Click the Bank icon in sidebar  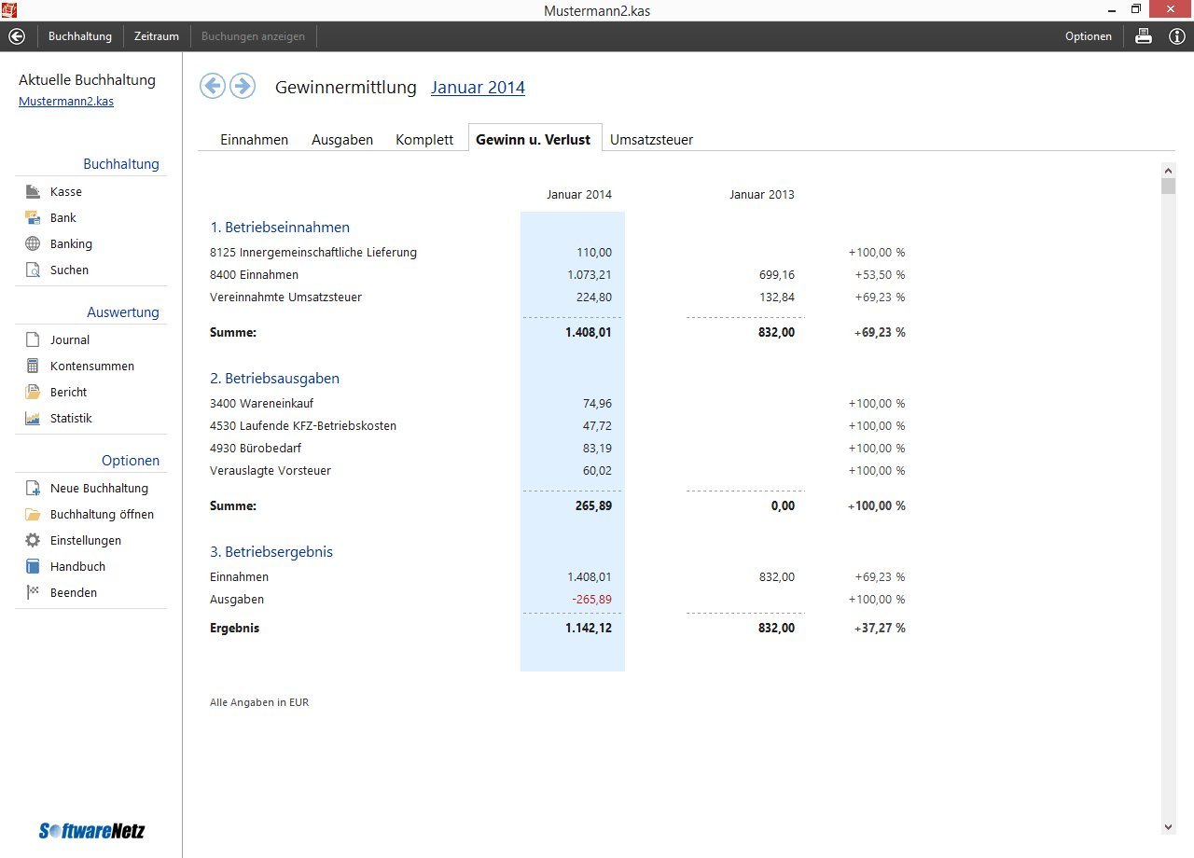(x=33, y=217)
